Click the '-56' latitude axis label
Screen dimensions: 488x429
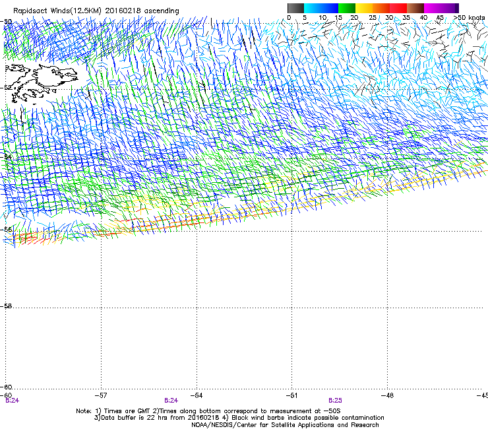point(7,229)
